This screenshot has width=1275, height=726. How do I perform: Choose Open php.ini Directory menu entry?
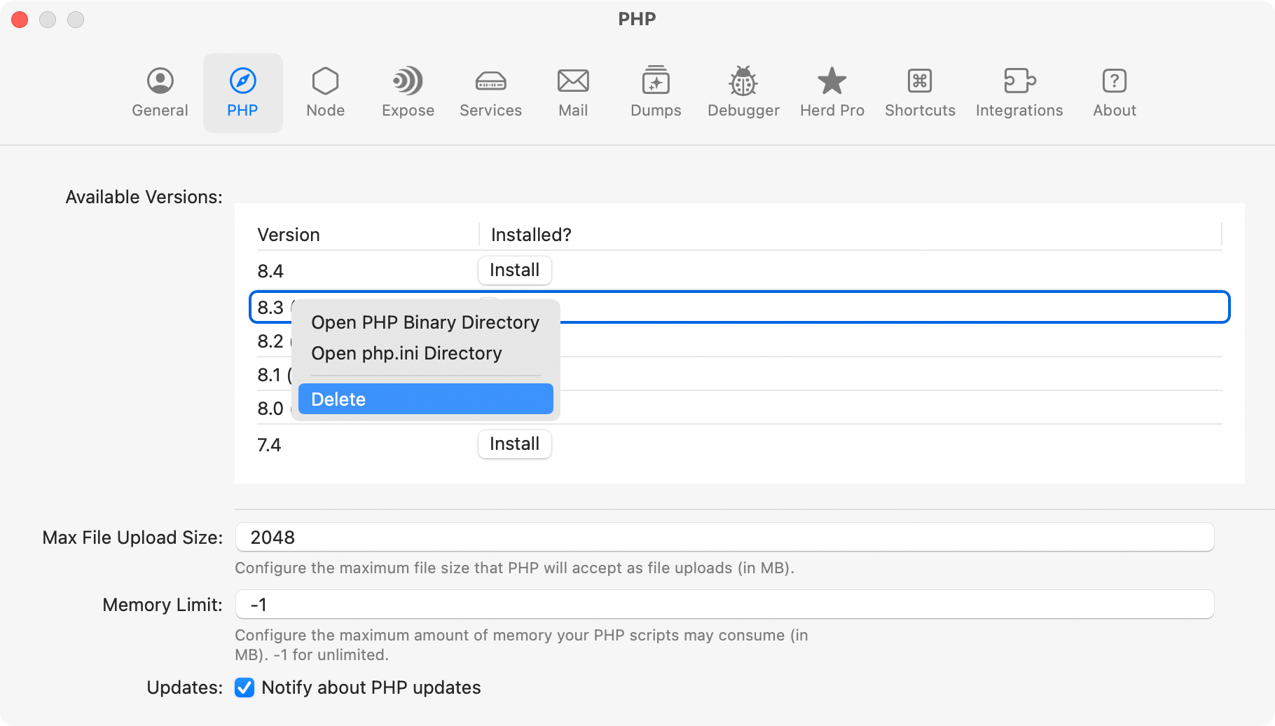click(x=406, y=353)
